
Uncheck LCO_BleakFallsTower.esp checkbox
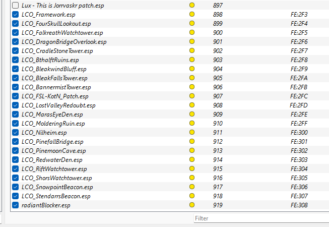(15, 78)
